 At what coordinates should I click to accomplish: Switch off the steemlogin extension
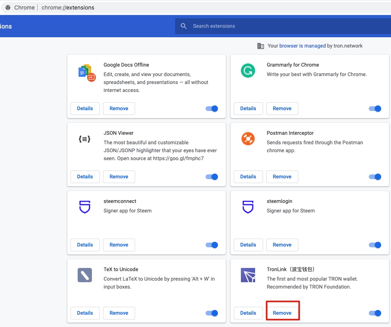[375, 245]
